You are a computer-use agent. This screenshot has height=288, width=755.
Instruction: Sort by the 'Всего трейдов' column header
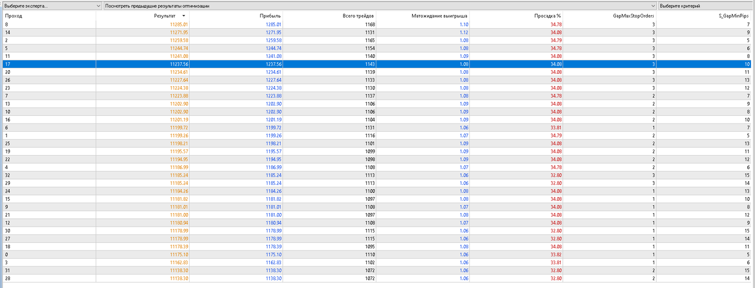359,16
